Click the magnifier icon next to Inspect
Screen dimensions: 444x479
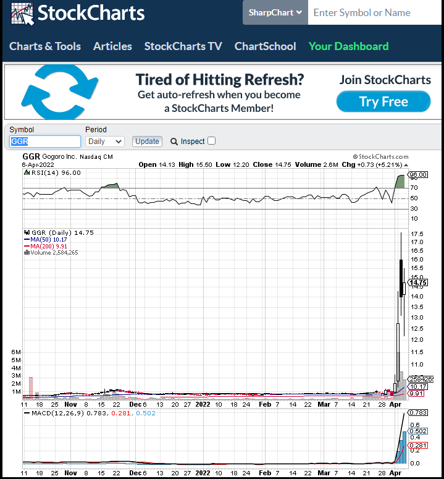(x=174, y=142)
